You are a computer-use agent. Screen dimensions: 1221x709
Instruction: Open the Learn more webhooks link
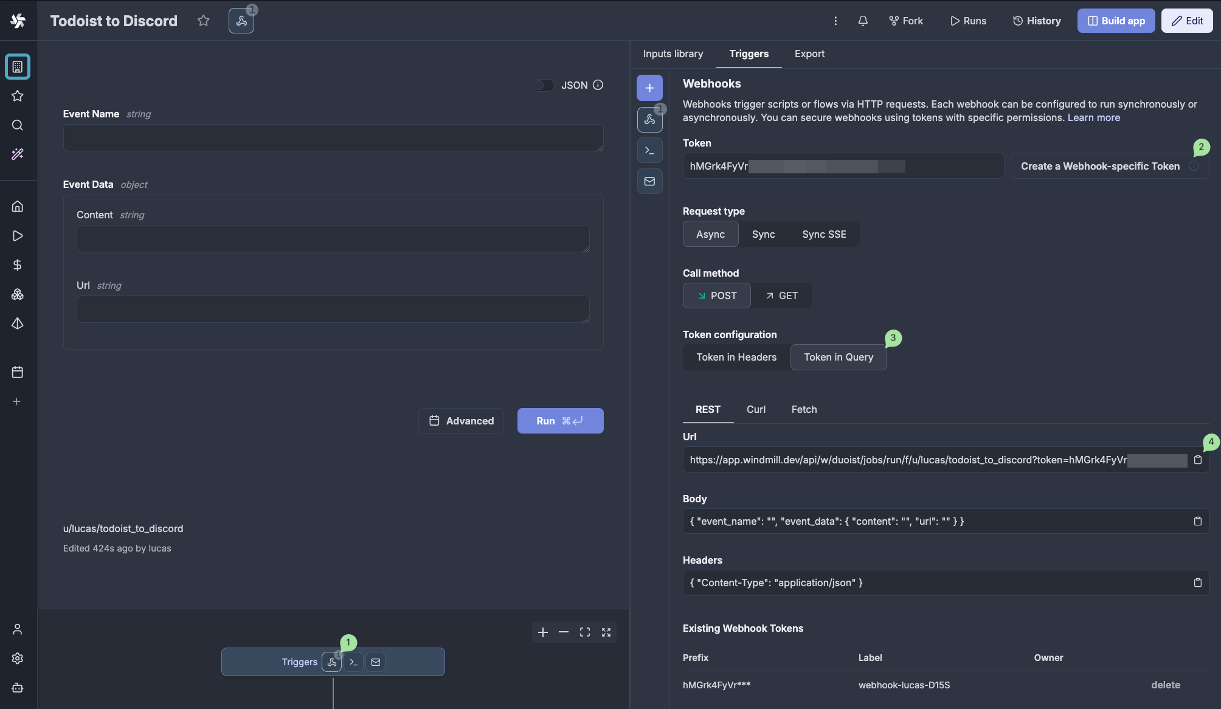click(x=1093, y=117)
